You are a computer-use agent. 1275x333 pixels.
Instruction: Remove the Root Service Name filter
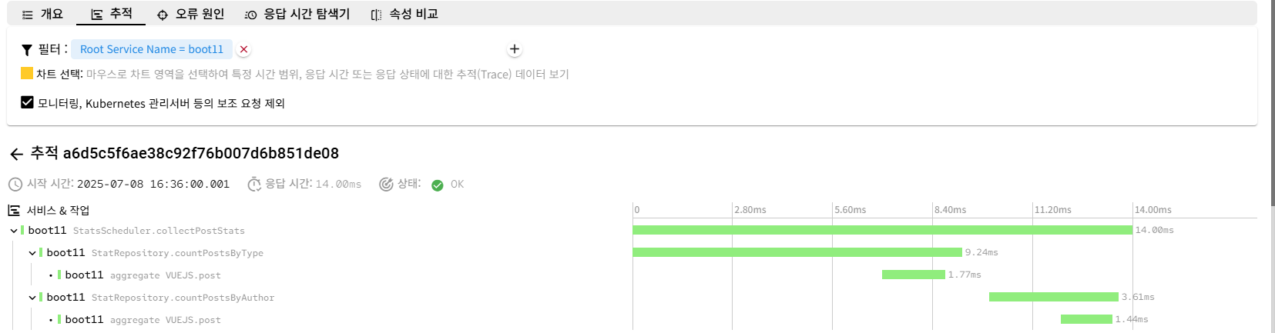(x=243, y=49)
